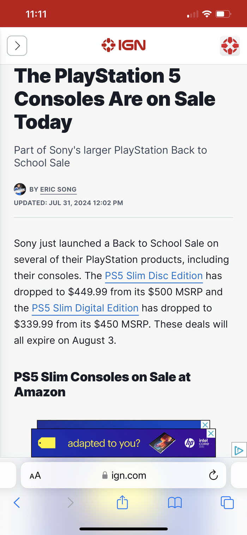Expand the article drawer with top-left arrow

[x=17, y=46]
